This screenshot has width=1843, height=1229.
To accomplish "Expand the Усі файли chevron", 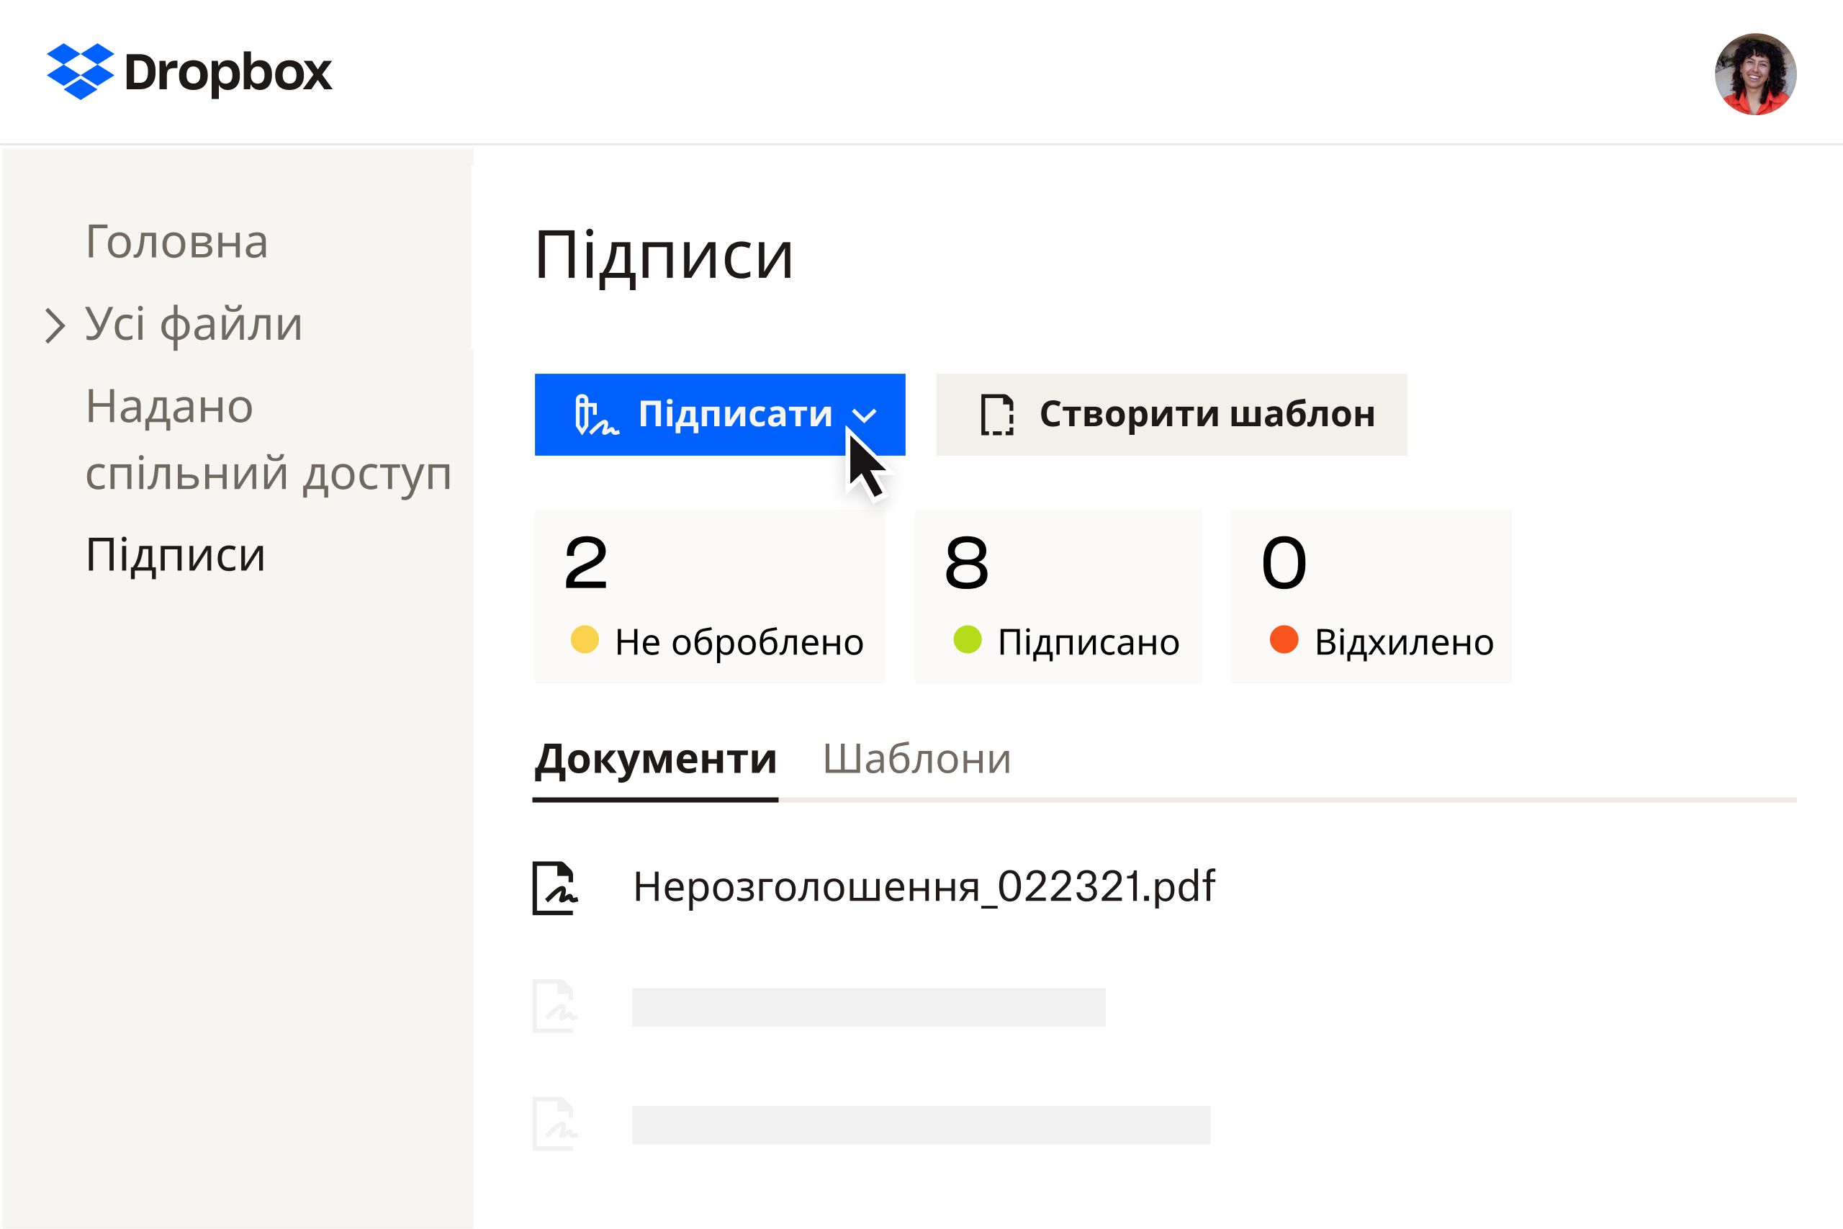I will (x=54, y=325).
